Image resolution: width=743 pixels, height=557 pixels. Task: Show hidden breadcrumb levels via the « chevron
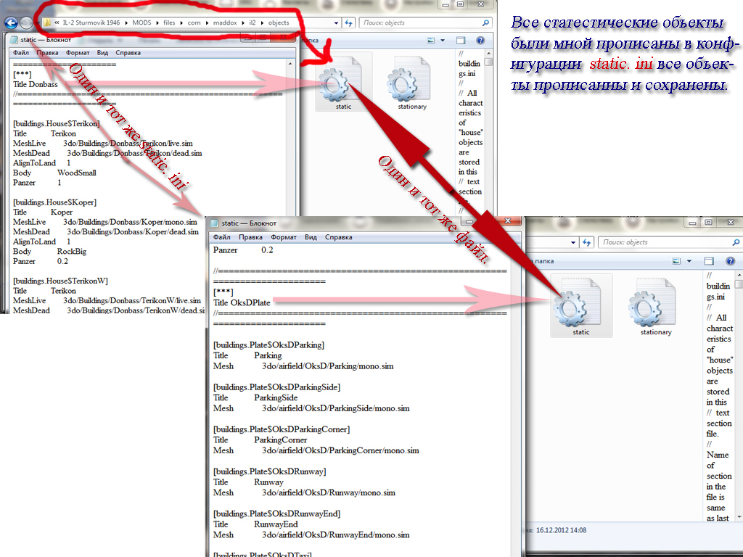(57, 22)
